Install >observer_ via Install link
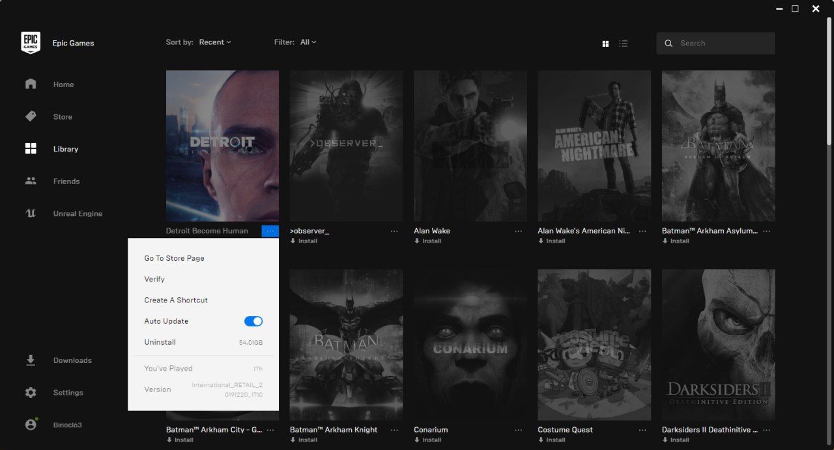The image size is (834, 450). [x=304, y=241]
